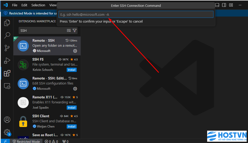Click the SSH FS extension icon
The image size is (248, 143).
click(x=23, y=65)
